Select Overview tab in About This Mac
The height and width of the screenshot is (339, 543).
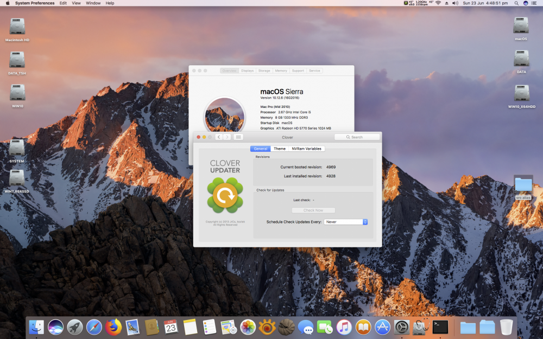(x=229, y=71)
